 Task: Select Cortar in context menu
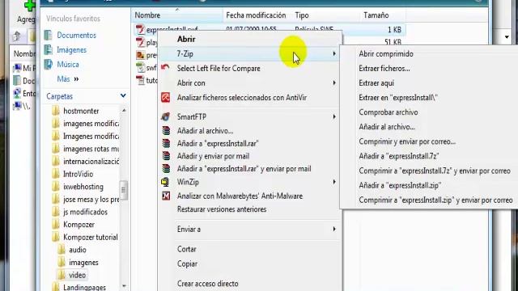[187, 249]
